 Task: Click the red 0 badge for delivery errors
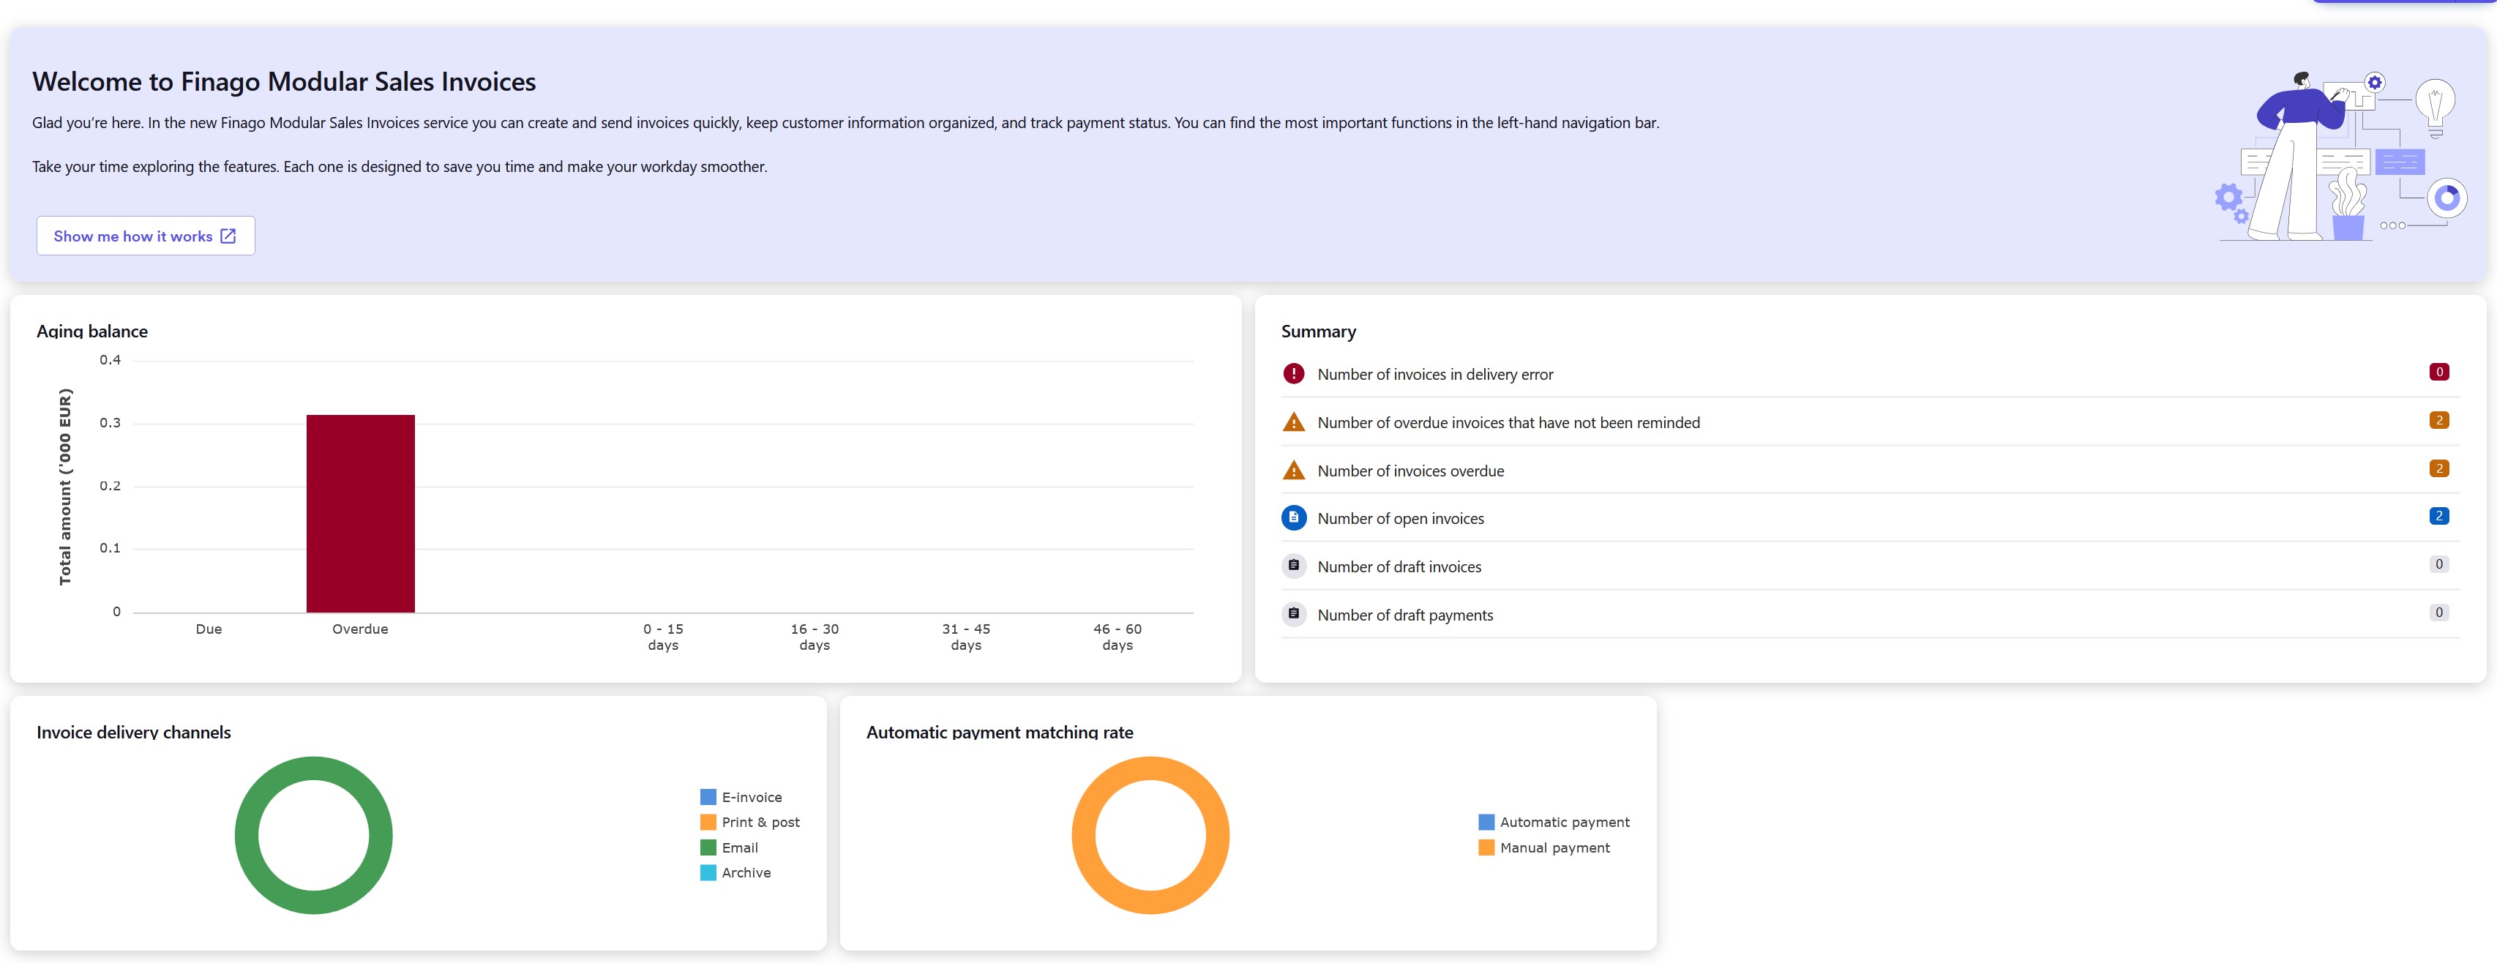[x=2439, y=372]
